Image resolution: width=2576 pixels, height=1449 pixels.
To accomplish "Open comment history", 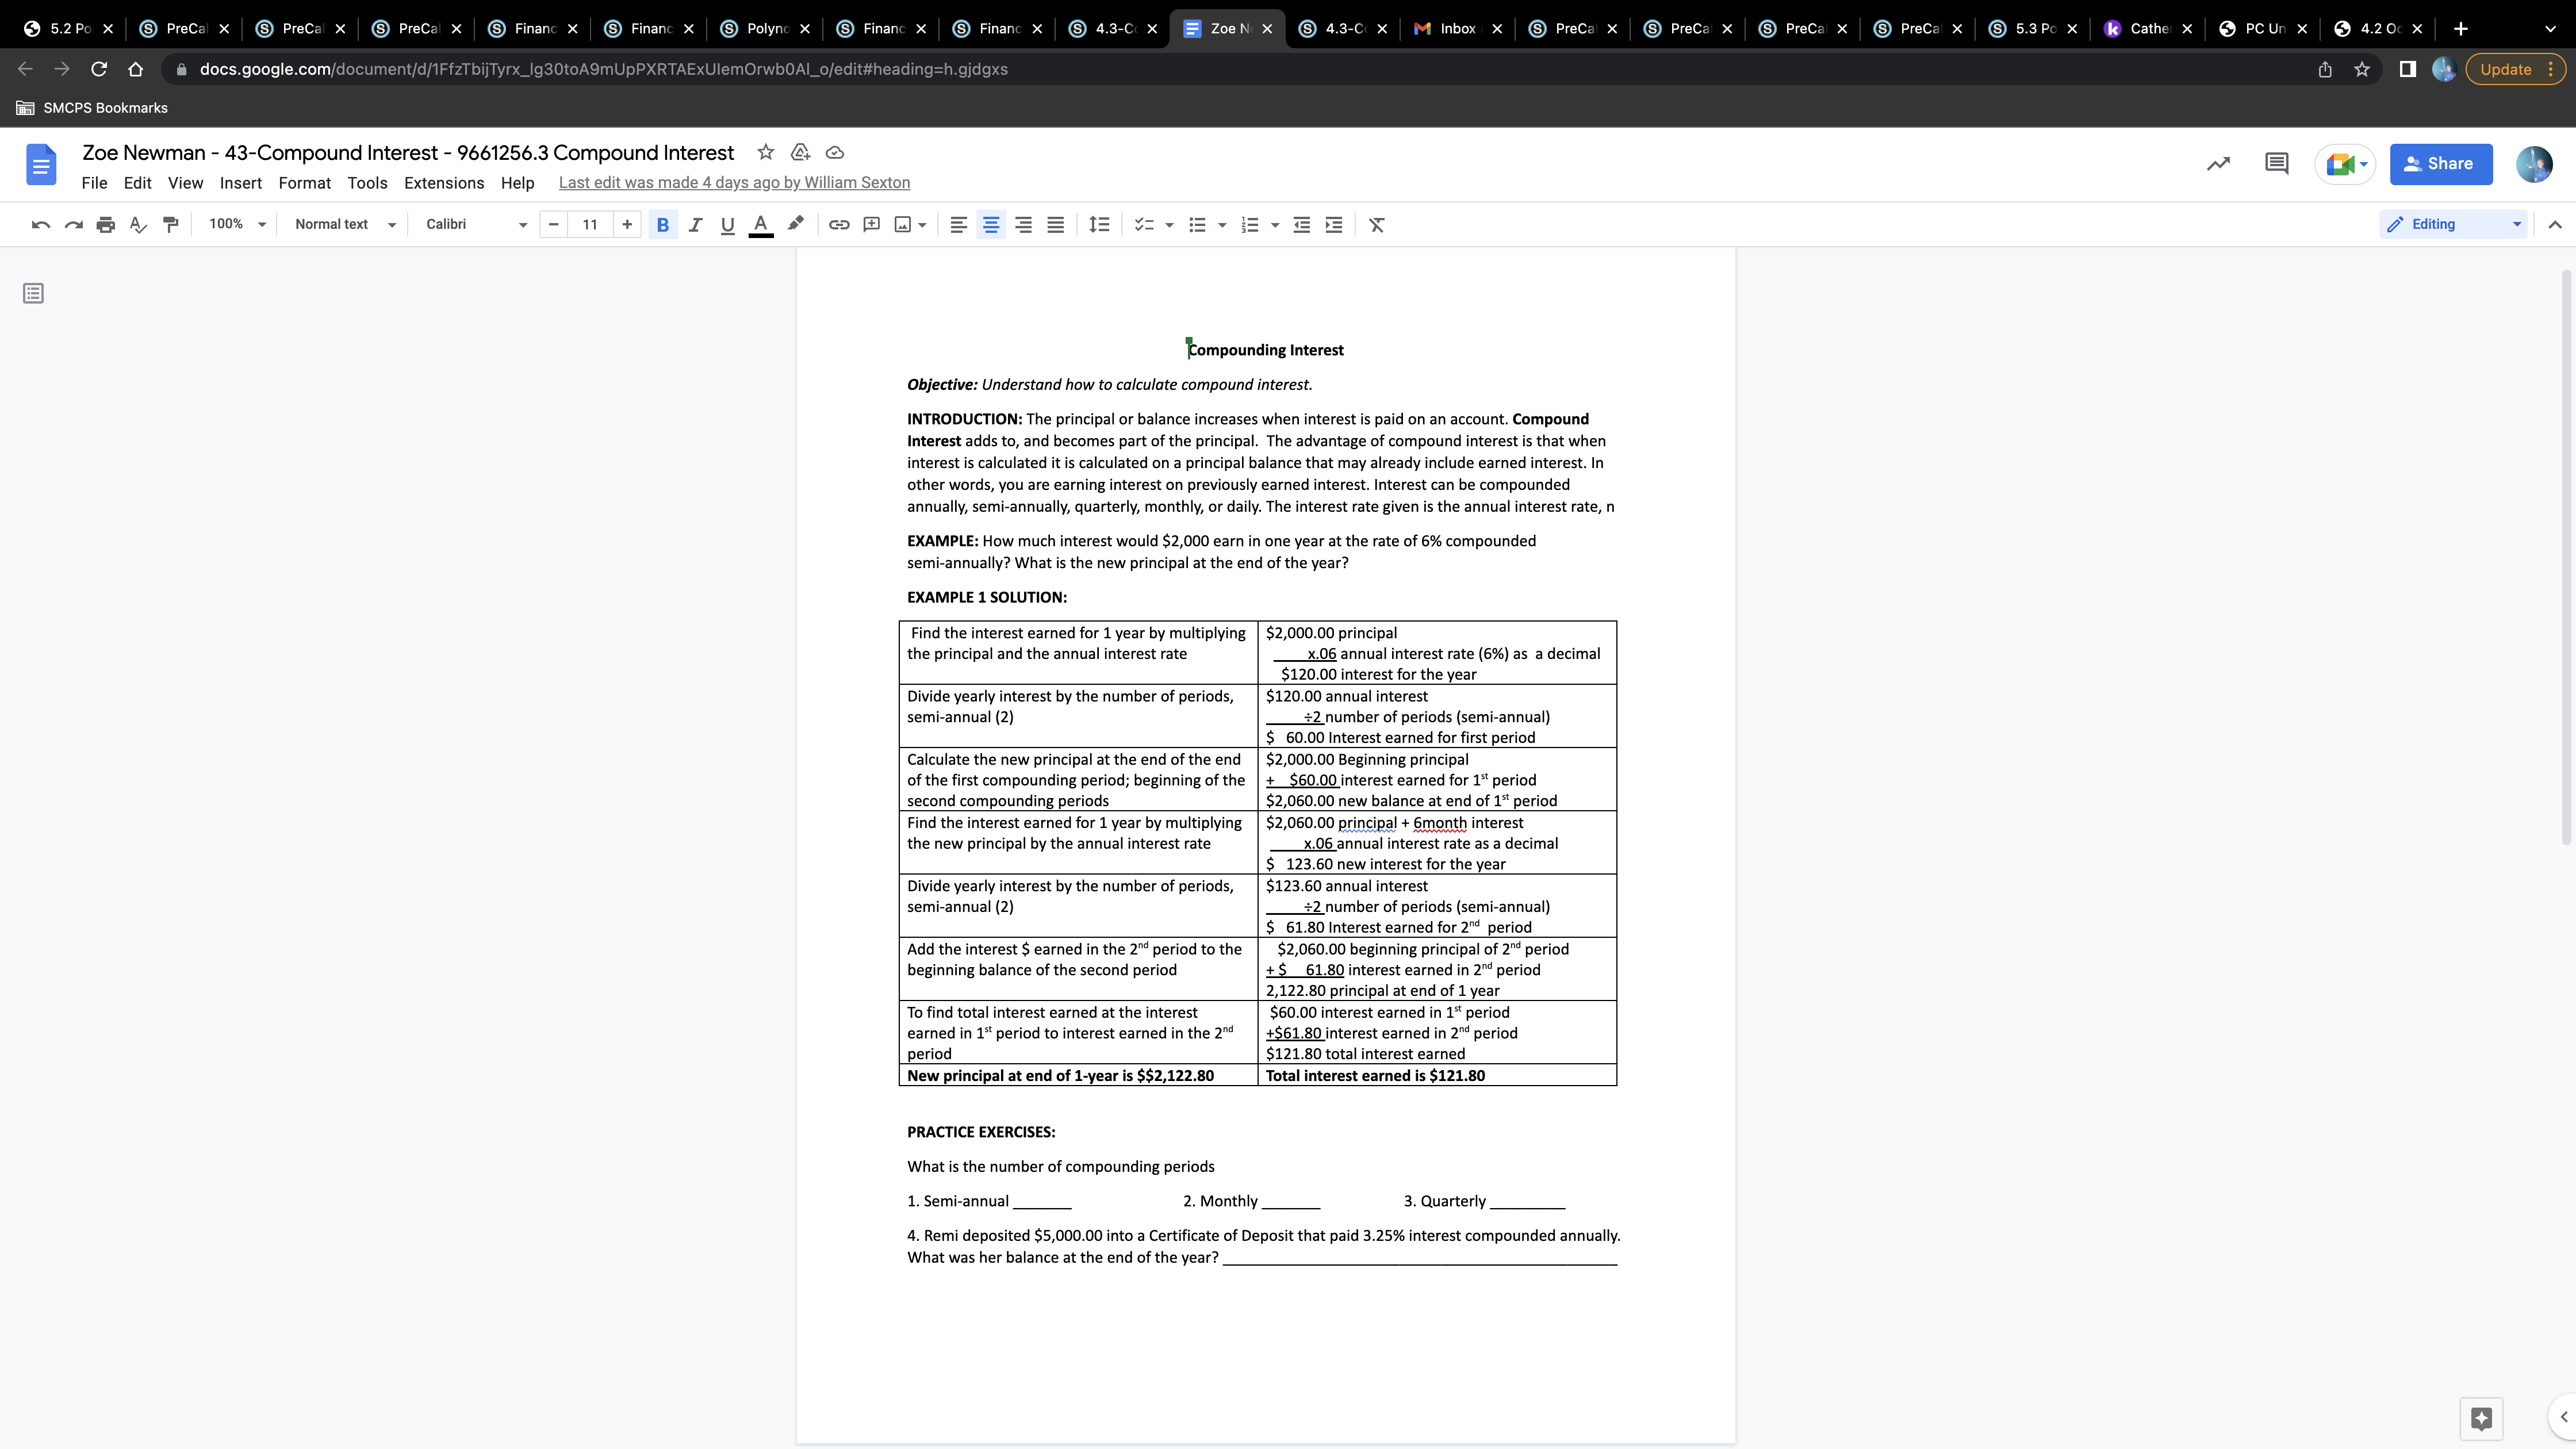I will [2276, 163].
